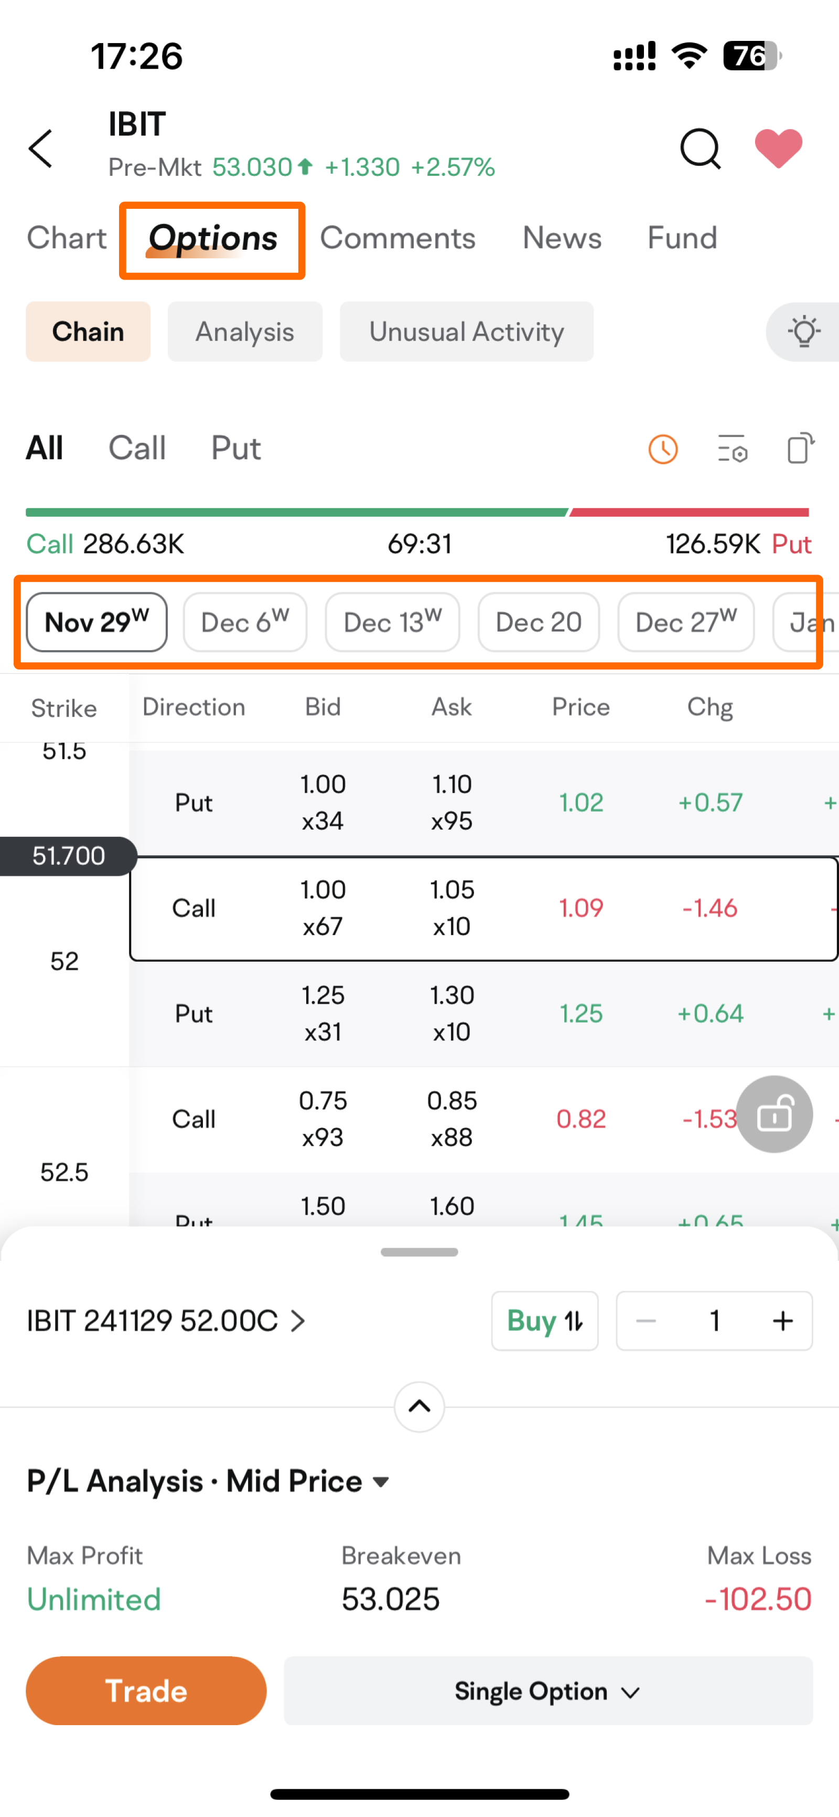Select the Dec 20 expiration date
The image size is (839, 1817).
(x=539, y=622)
